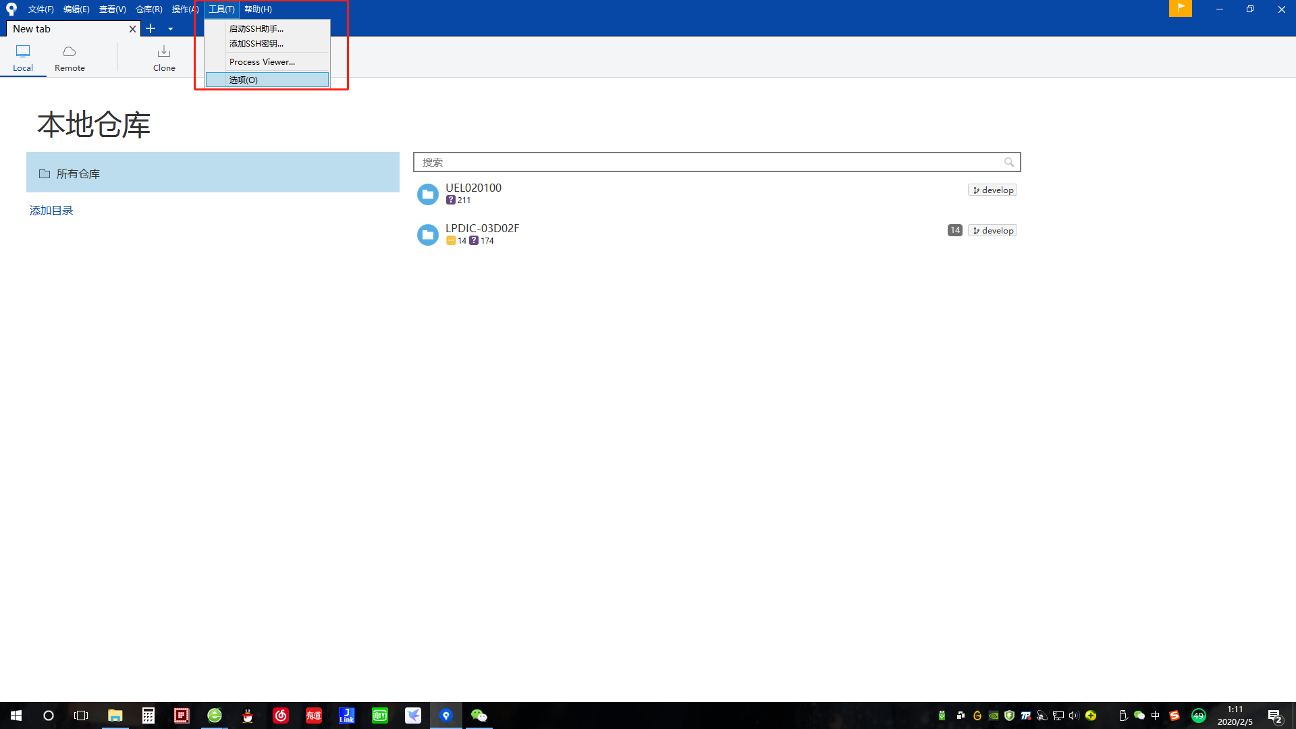Open the green 360 browser on taskbar
The height and width of the screenshot is (729, 1296).
(x=215, y=715)
